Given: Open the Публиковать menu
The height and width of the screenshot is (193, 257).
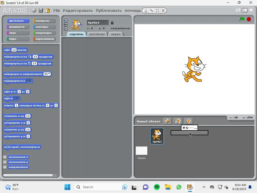Looking at the screenshot, I should (x=109, y=11).
